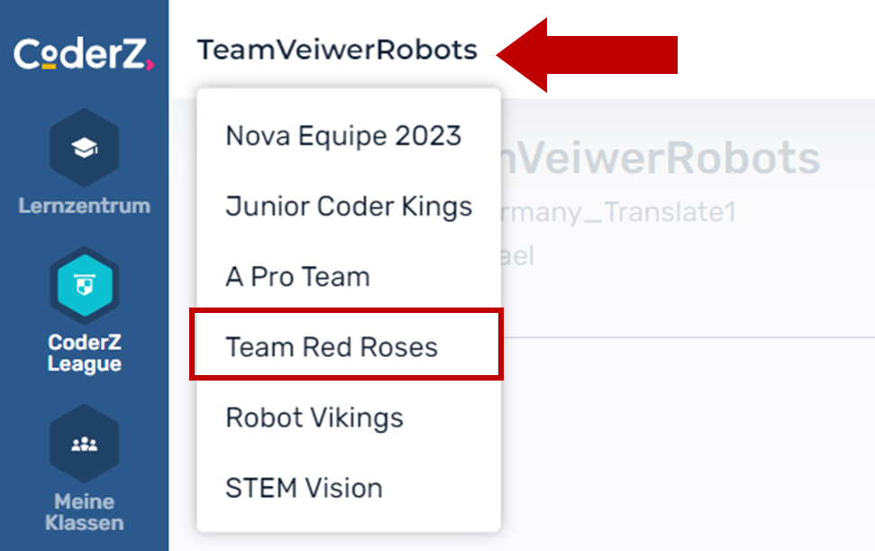875x551 pixels.
Task: Open Lernzentrum via the graduation cap icon
Action: pos(84,149)
